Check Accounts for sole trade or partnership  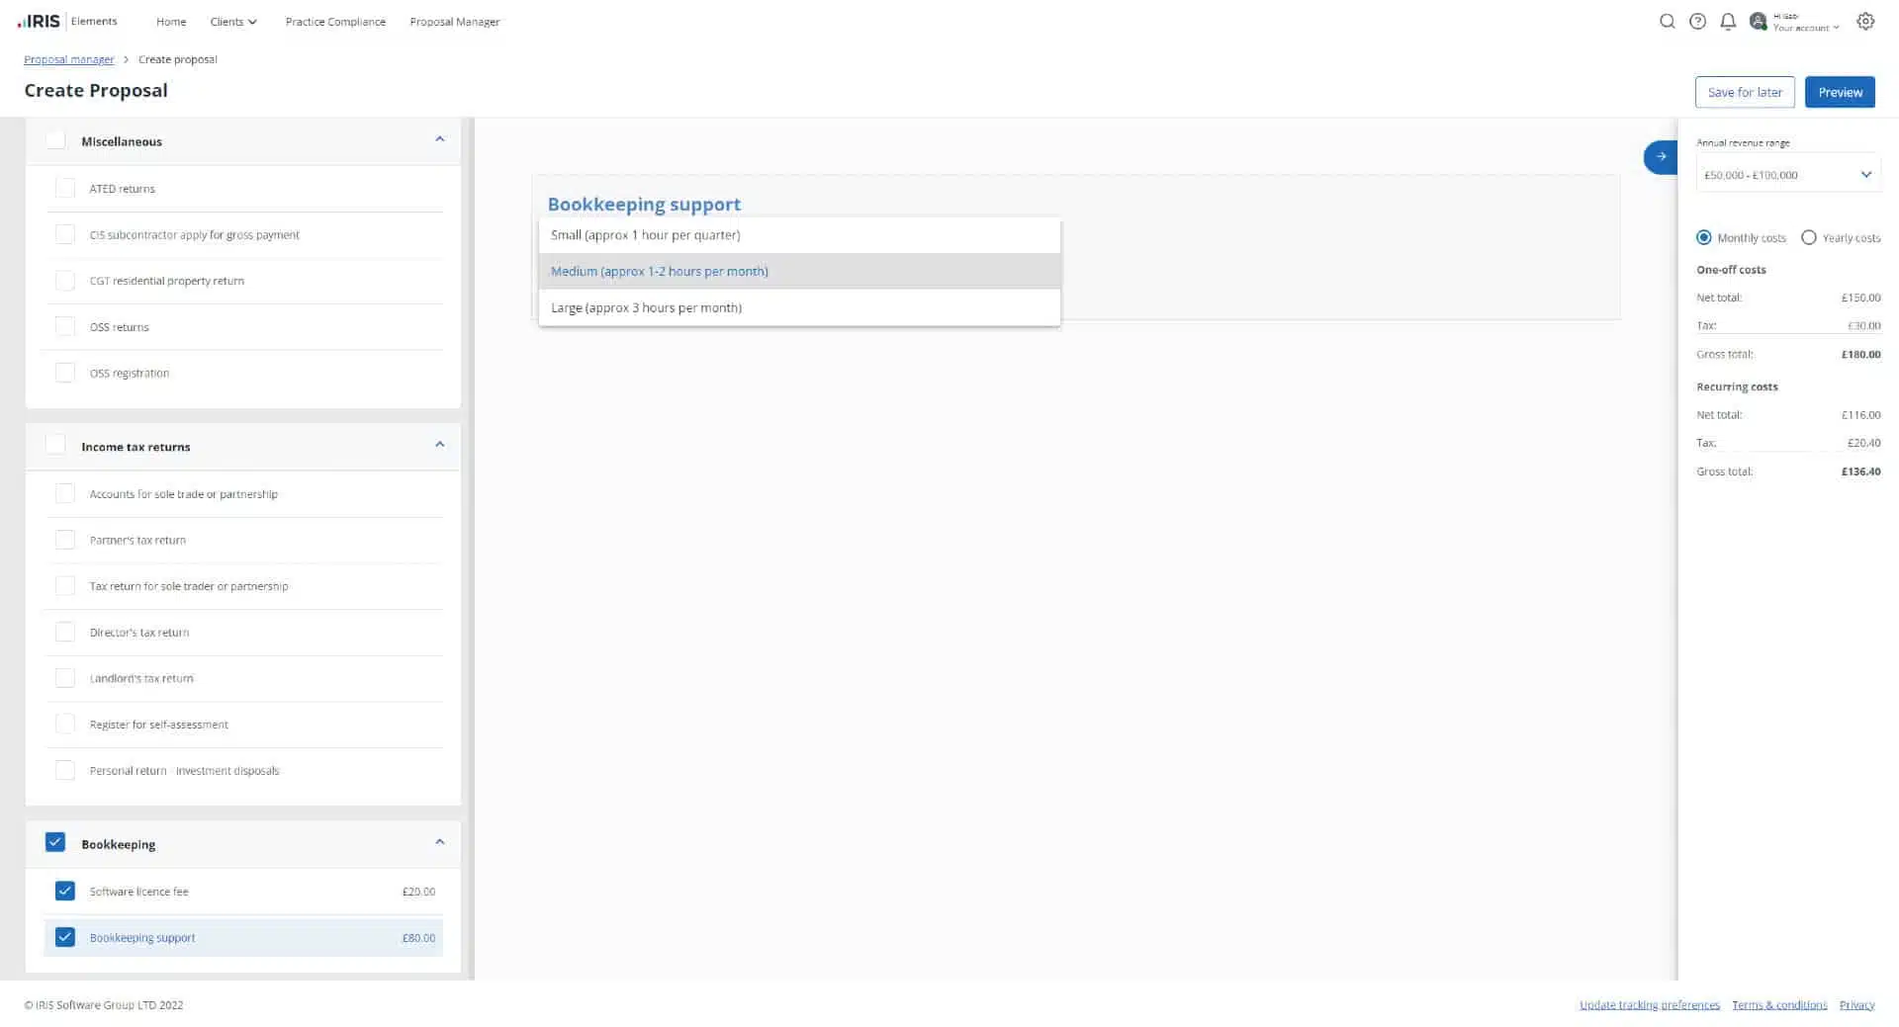coord(65,493)
